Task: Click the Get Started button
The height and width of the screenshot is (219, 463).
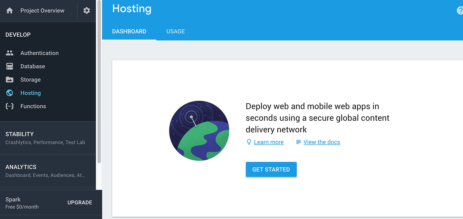Action: pyautogui.click(x=271, y=169)
